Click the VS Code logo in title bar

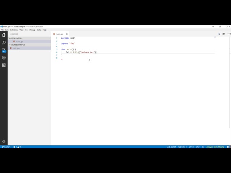1,27
